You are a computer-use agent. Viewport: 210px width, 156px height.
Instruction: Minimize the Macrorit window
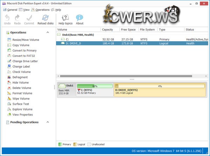(190, 3)
